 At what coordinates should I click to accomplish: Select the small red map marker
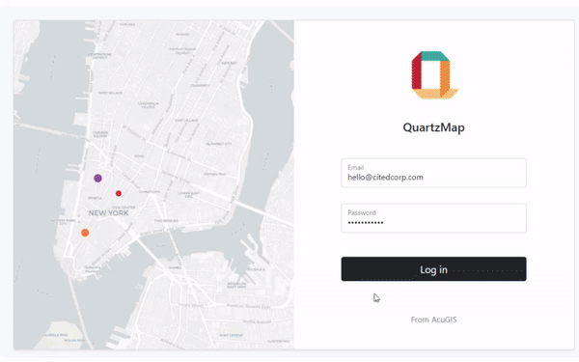pos(119,193)
